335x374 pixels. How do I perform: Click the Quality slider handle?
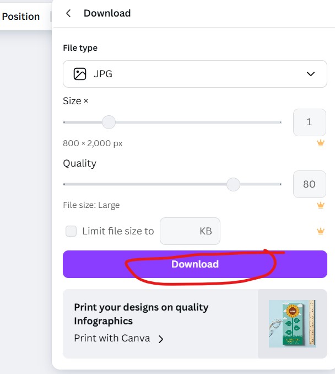tap(234, 184)
